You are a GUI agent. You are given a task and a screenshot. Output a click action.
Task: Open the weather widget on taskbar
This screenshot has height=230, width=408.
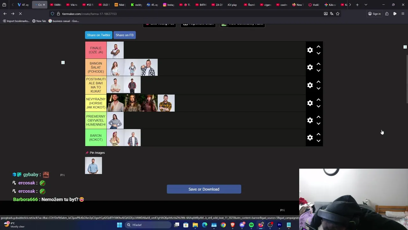coord(13,225)
